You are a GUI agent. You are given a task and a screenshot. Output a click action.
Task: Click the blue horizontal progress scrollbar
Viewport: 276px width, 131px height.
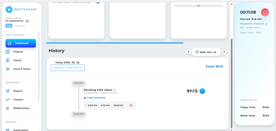[115, 43]
